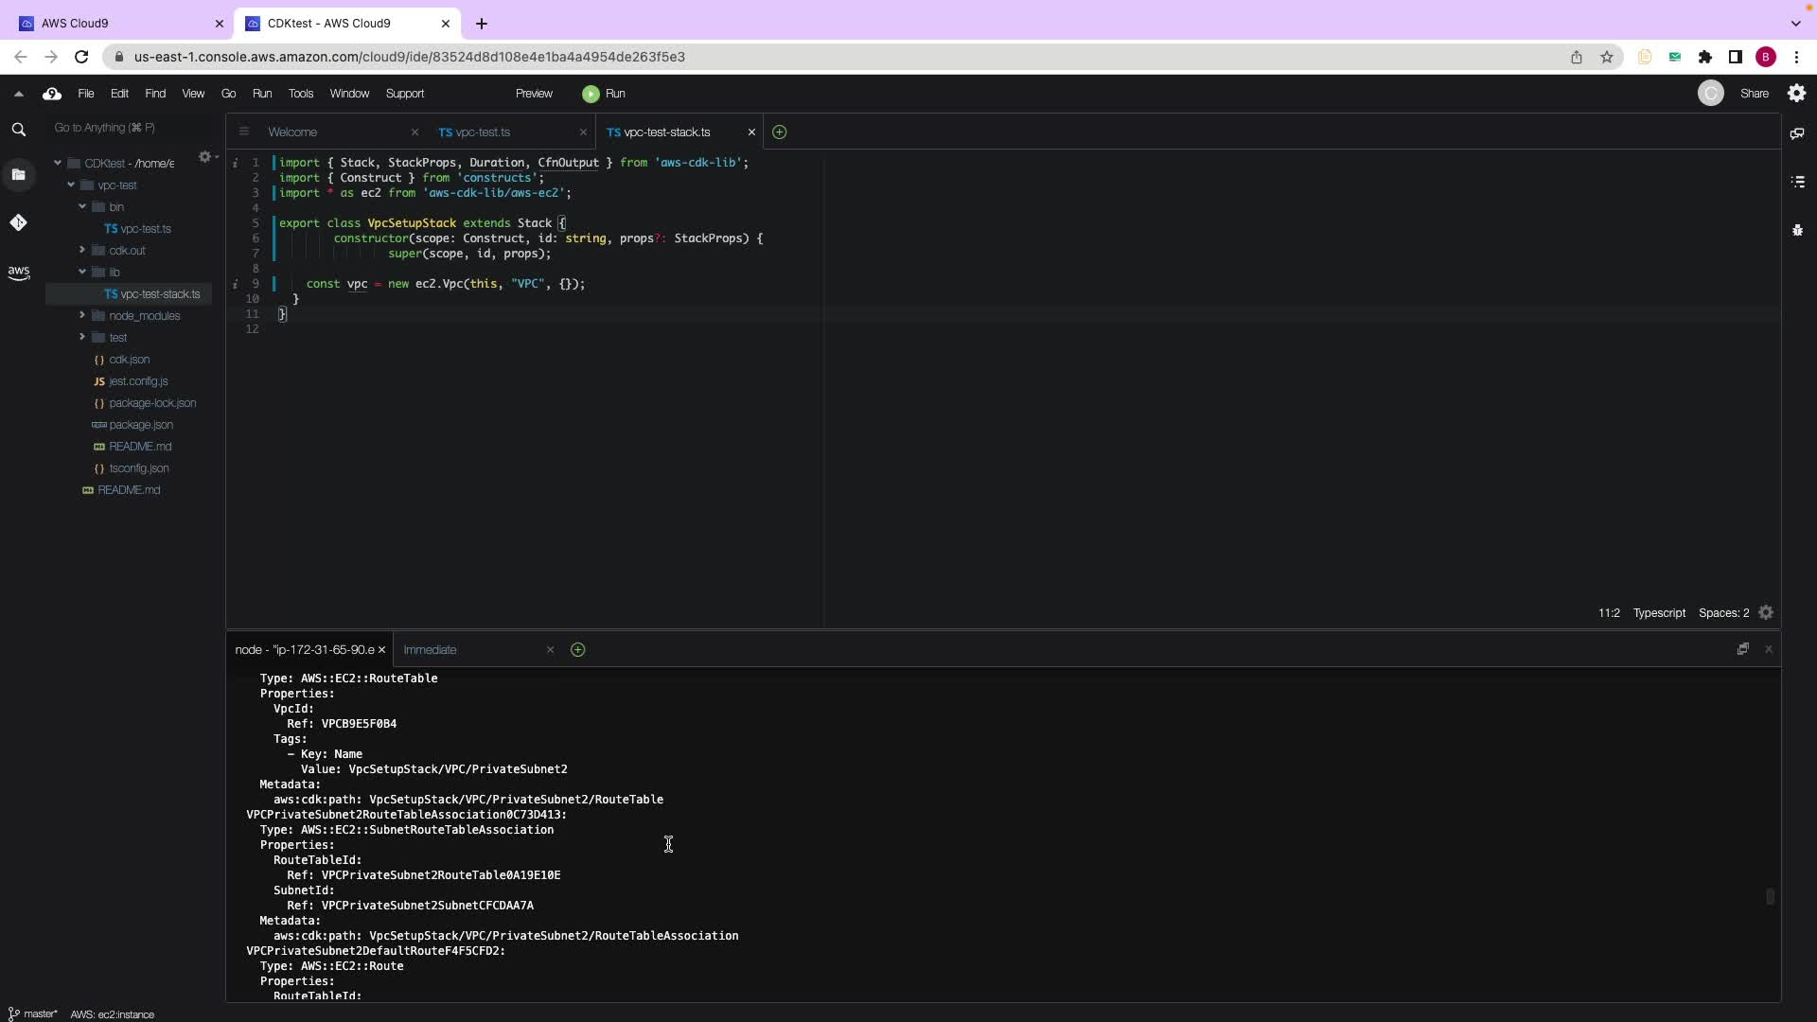Image resolution: width=1817 pixels, height=1022 pixels.
Task: Click the terminal vertical scrollbar thumb
Action: (x=1769, y=896)
